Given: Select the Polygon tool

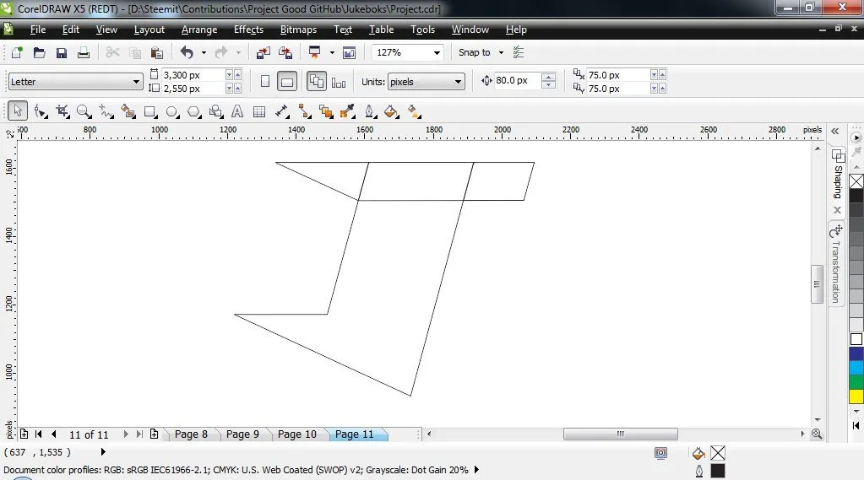Looking at the screenshot, I should pos(194,111).
